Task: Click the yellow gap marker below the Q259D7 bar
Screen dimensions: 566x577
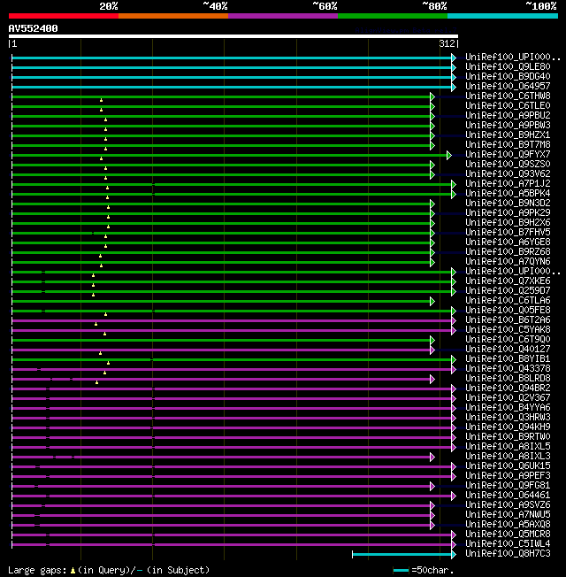Action: click(x=94, y=295)
